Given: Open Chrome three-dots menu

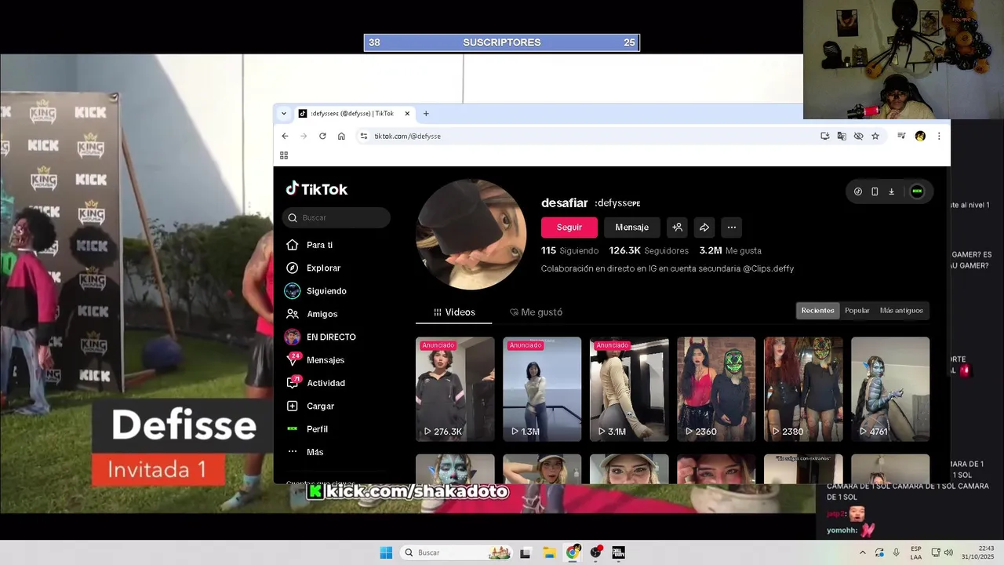Looking at the screenshot, I should coord(939,136).
